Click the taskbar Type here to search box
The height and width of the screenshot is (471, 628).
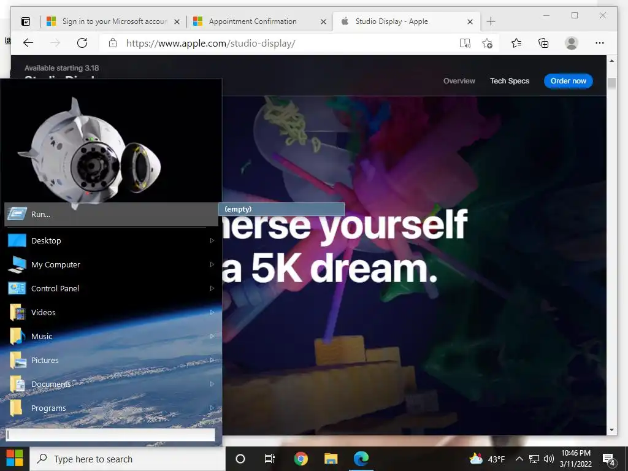point(128,459)
